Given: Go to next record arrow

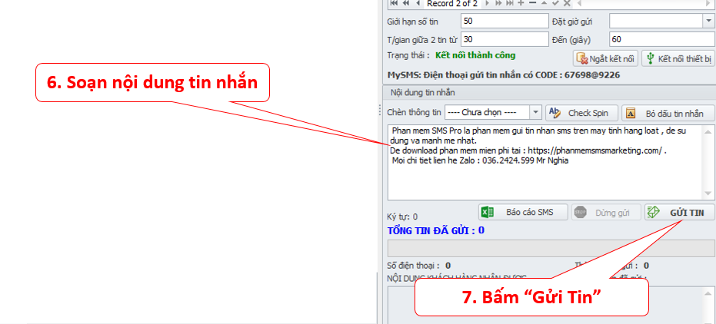Looking at the screenshot, I should 486,3.
